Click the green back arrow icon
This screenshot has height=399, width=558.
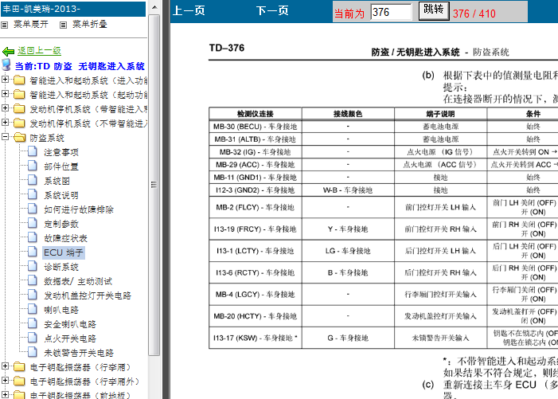[x=8, y=51]
